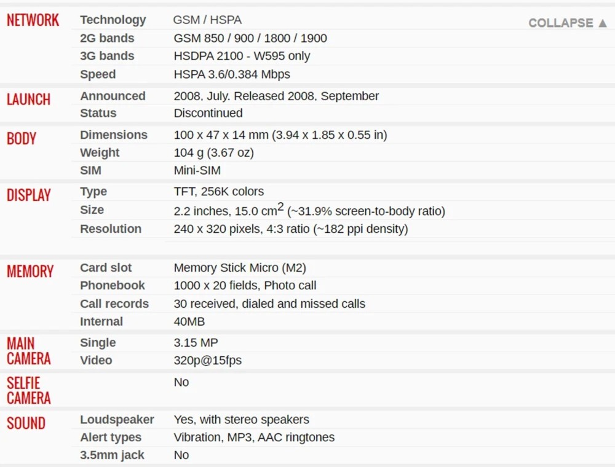Open the 3.5mm jack spec link
Screen dimensions: 615x467
[x=112, y=455]
